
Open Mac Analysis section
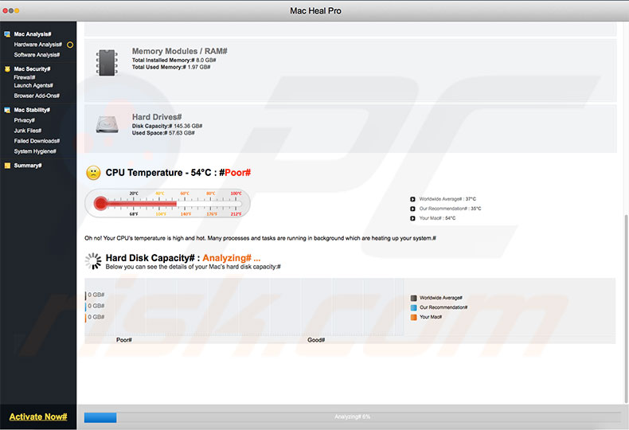click(x=33, y=34)
